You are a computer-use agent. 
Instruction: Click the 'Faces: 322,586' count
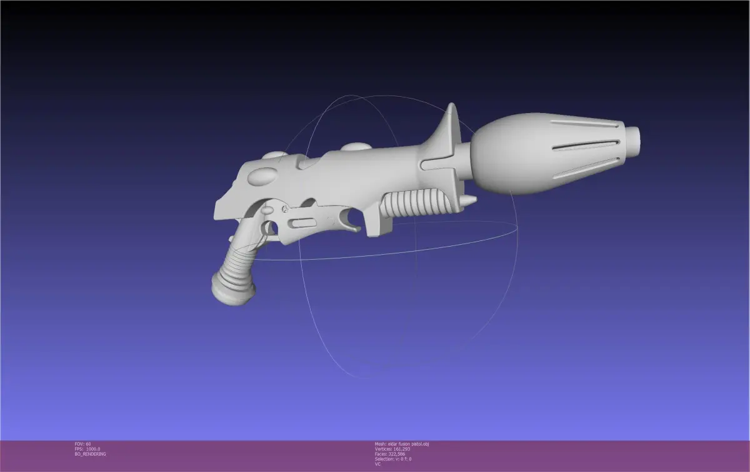[389, 454]
